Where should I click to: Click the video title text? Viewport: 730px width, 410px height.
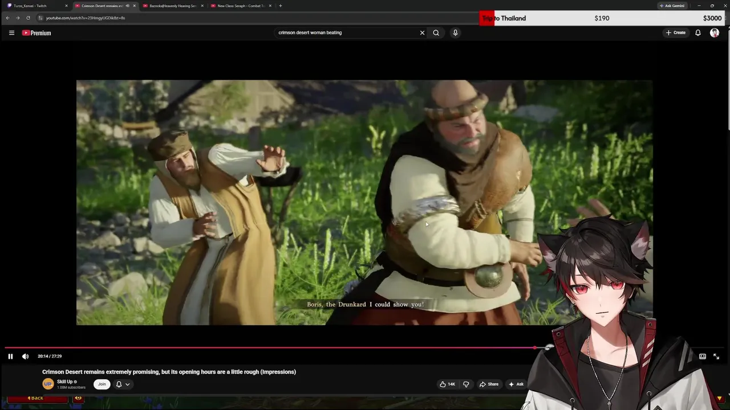pos(169,372)
